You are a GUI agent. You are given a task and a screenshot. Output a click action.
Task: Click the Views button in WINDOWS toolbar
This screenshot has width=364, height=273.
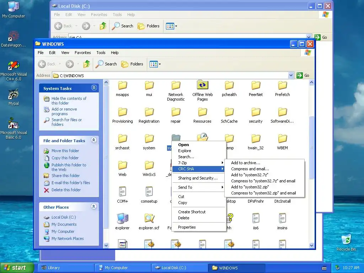coord(154,64)
